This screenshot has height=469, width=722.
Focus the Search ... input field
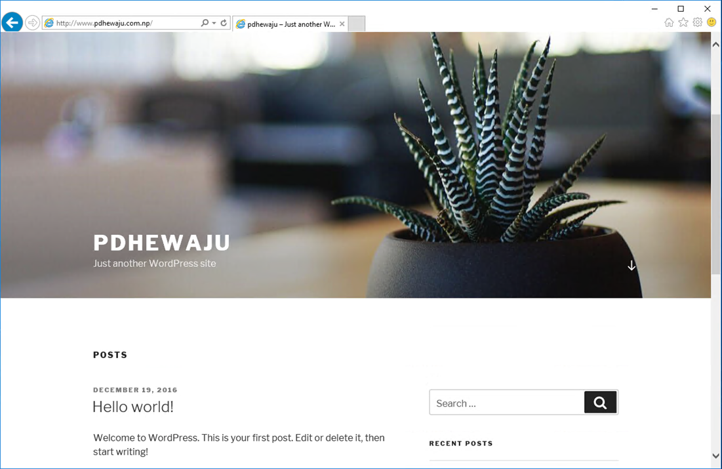click(x=507, y=402)
